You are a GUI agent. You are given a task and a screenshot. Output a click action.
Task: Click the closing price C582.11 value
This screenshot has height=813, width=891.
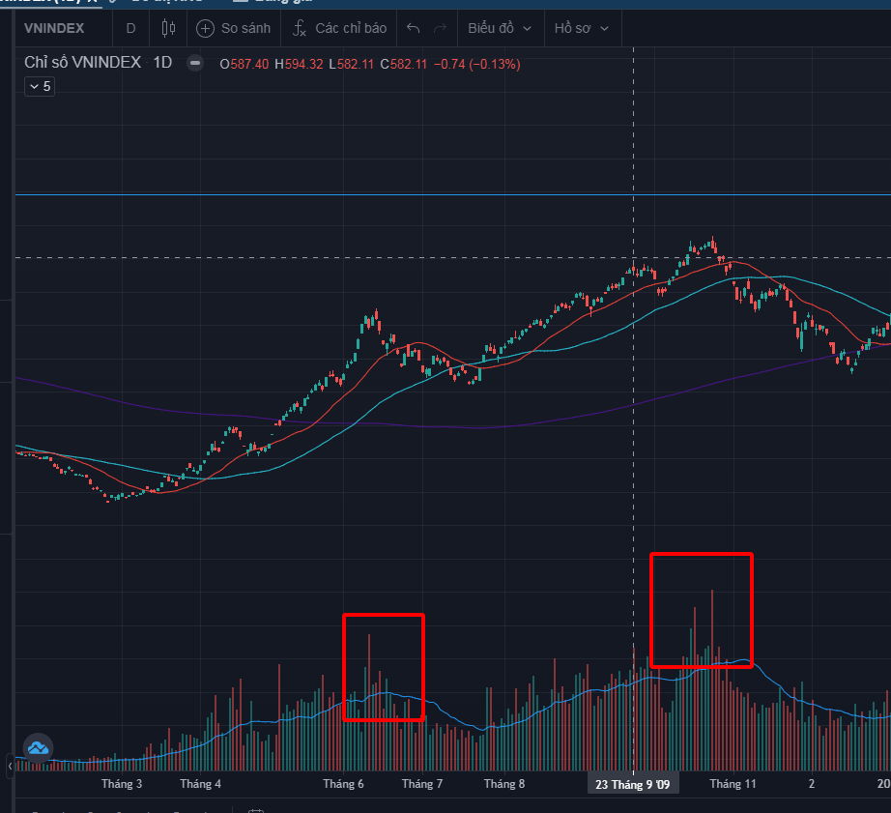pyautogui.click(x=403, y=64)
